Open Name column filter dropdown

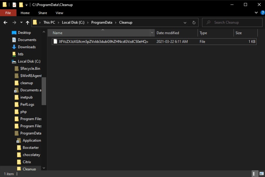152,33
